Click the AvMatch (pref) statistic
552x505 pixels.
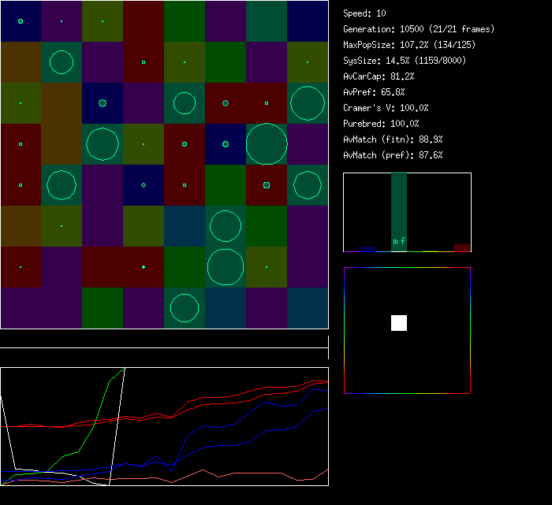pyautogui.click(x=393, y=155)
